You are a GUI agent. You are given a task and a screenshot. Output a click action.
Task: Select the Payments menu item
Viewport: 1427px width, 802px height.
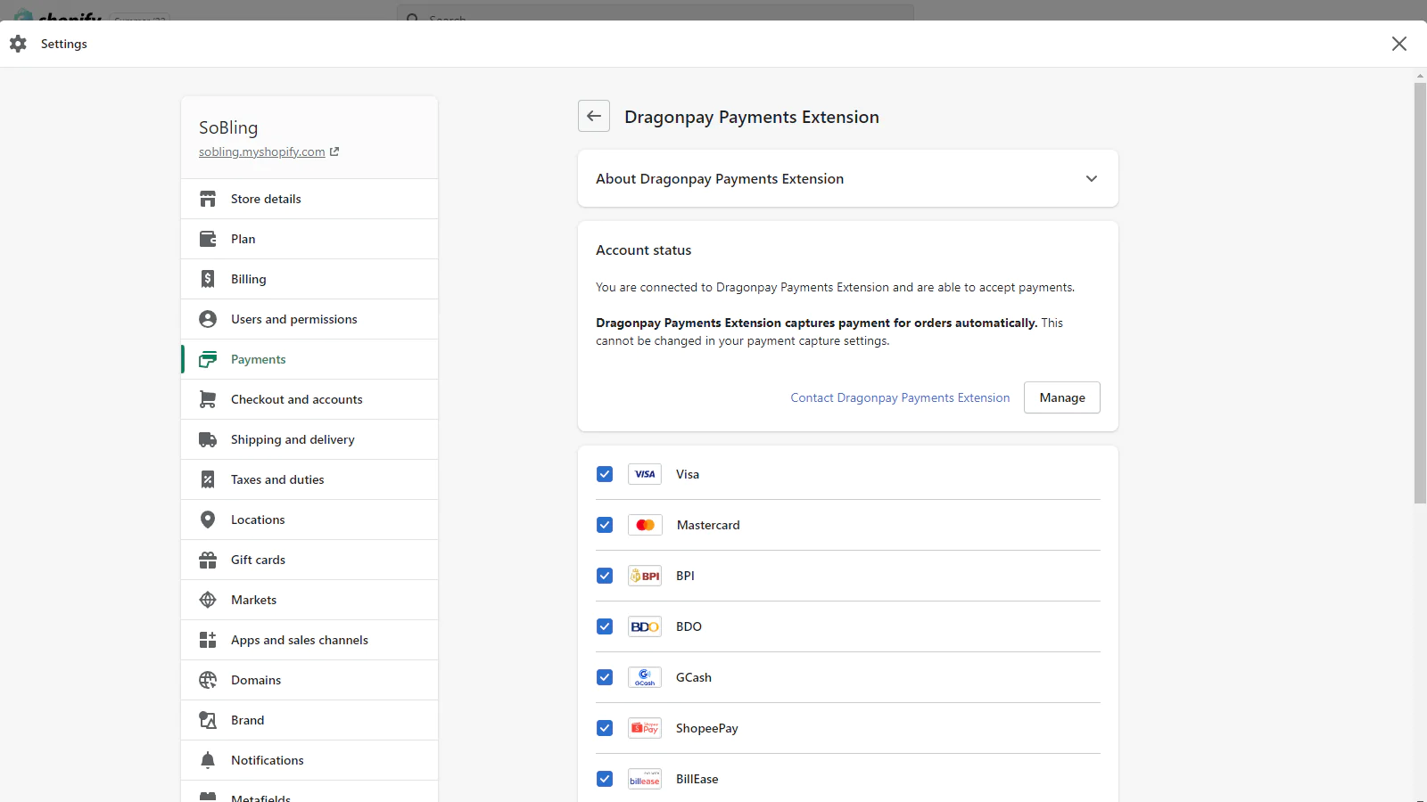point(309,359)
